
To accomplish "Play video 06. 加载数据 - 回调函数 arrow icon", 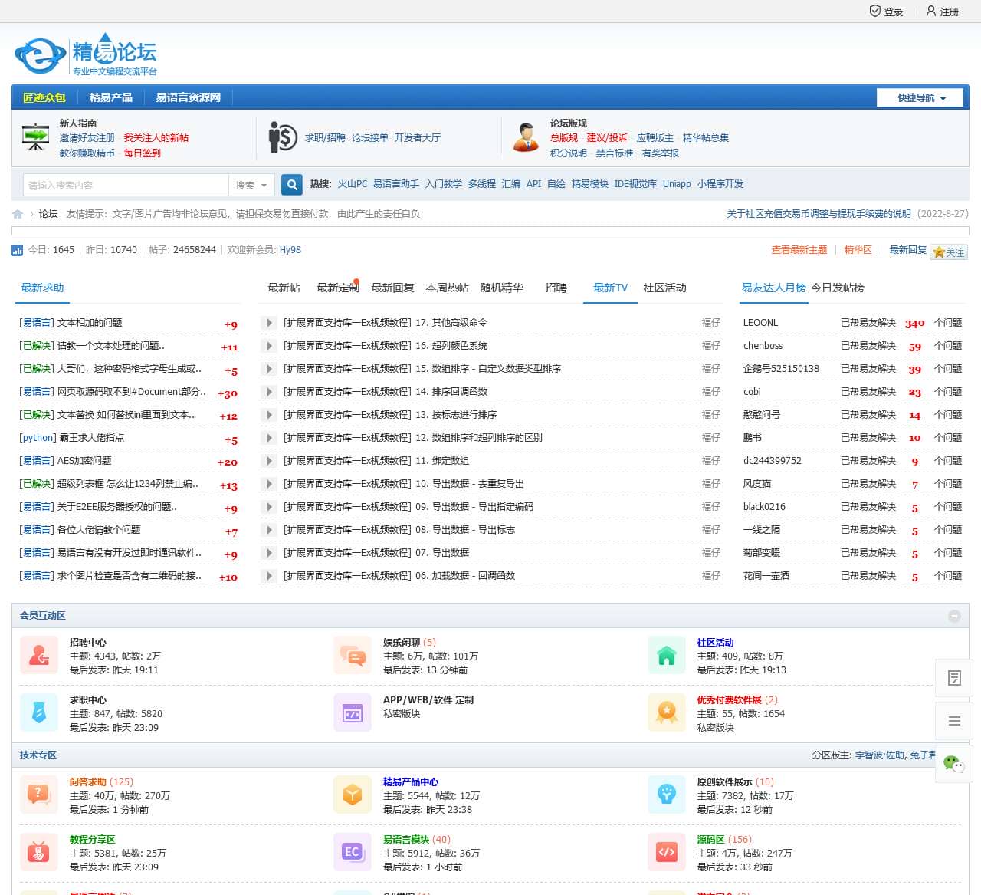I will [269, 576].
